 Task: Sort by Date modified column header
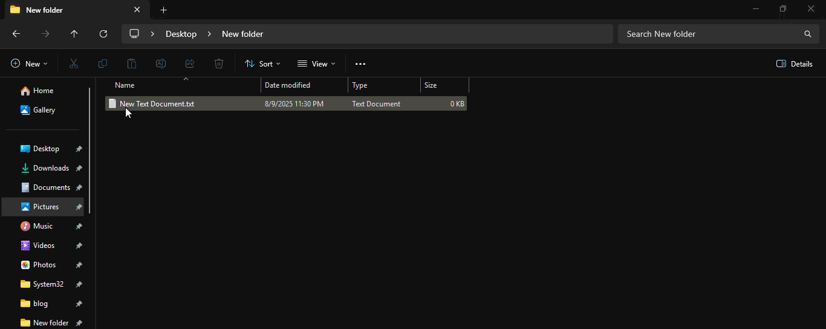305,85
